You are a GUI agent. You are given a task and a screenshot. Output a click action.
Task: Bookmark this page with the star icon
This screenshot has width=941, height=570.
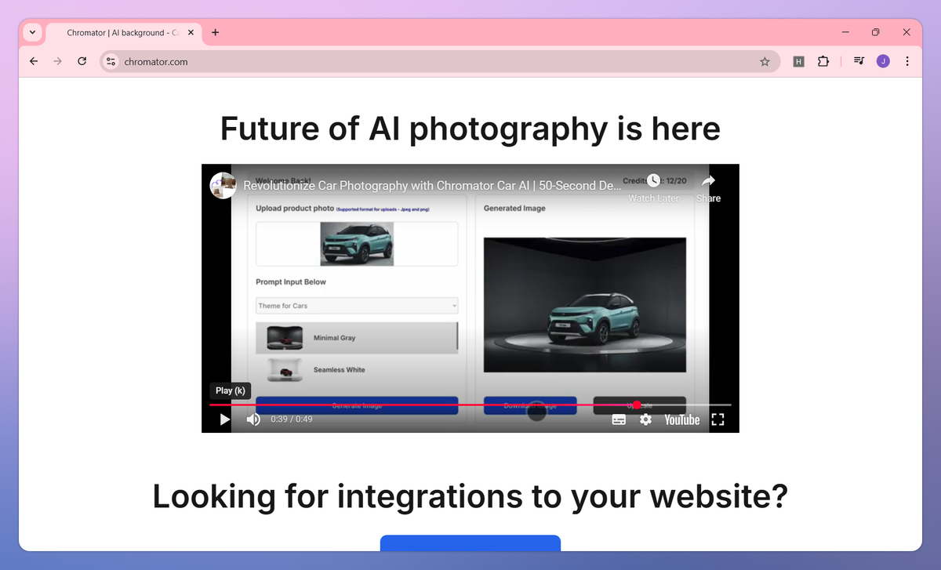click(765, 61)
